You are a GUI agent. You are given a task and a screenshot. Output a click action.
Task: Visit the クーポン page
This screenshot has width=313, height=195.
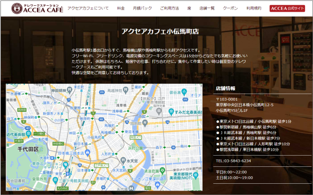point(230,8)
